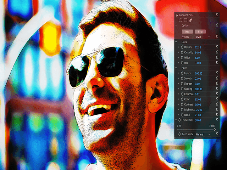Reset the Blend Mode parameter

pyautogui.click(x=217, y=134)
